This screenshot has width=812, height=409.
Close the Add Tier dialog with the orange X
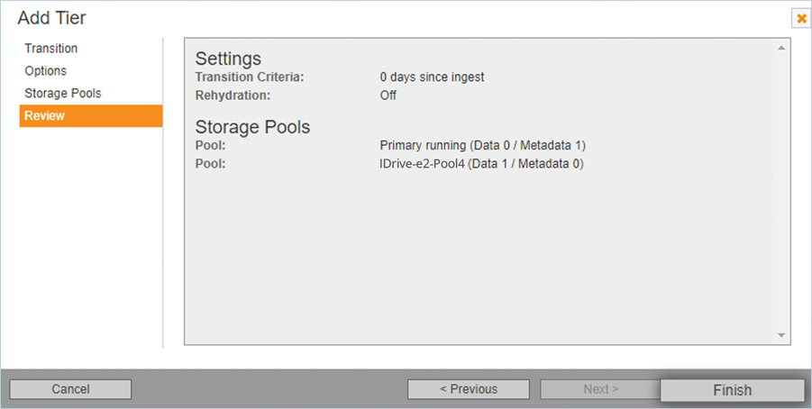(800, 18)
